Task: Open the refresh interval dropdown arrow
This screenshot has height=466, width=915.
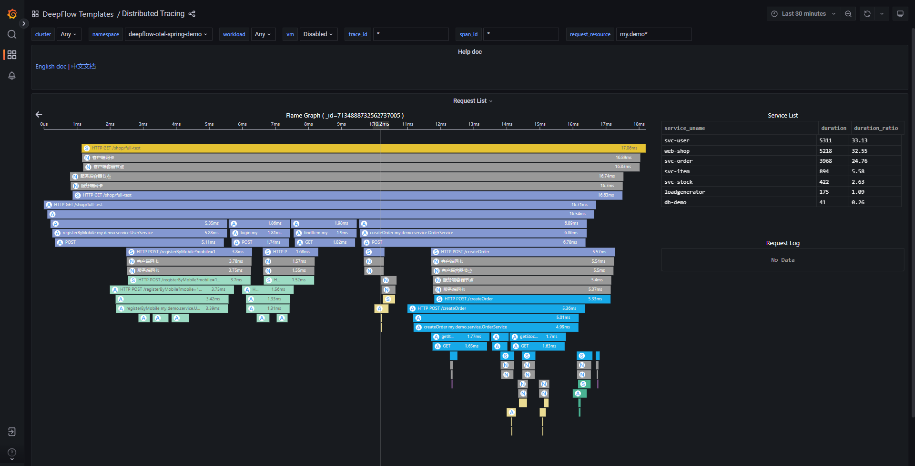Action: (882, 14)
